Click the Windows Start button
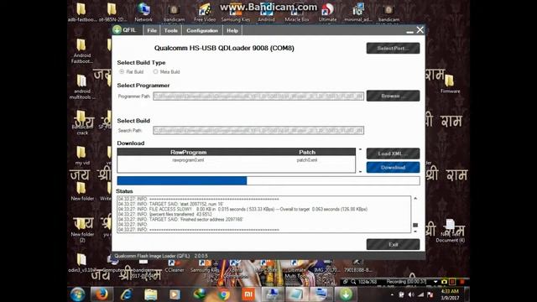 pos(78,294)
